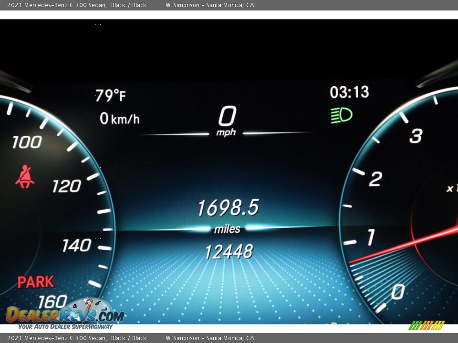This screenshot has width=458, height=343.
Task: Expand the 1698.5 miles trip reading
Action: (x=228, y=208)
